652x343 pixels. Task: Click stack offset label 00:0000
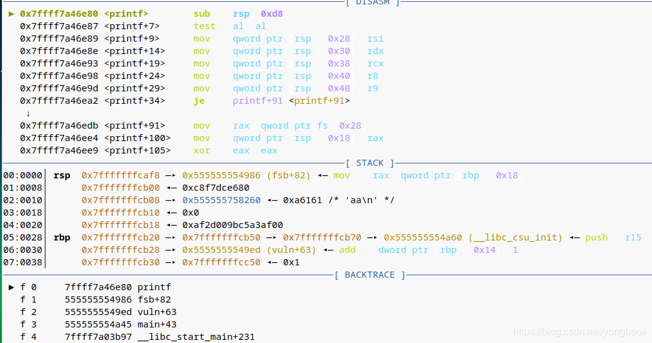click(23, 176)
